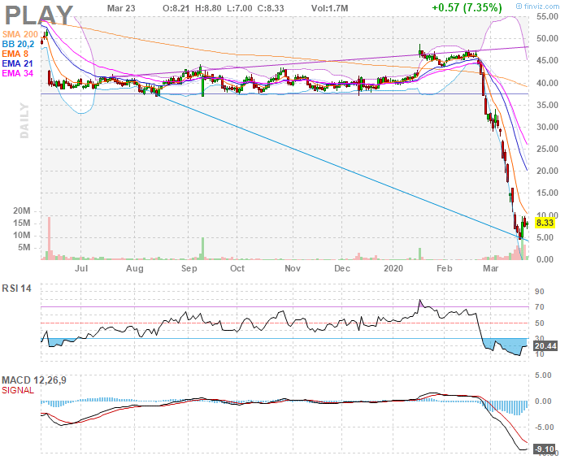
Task: Click the Feb month axis label
Action: [x=444, y=268]
